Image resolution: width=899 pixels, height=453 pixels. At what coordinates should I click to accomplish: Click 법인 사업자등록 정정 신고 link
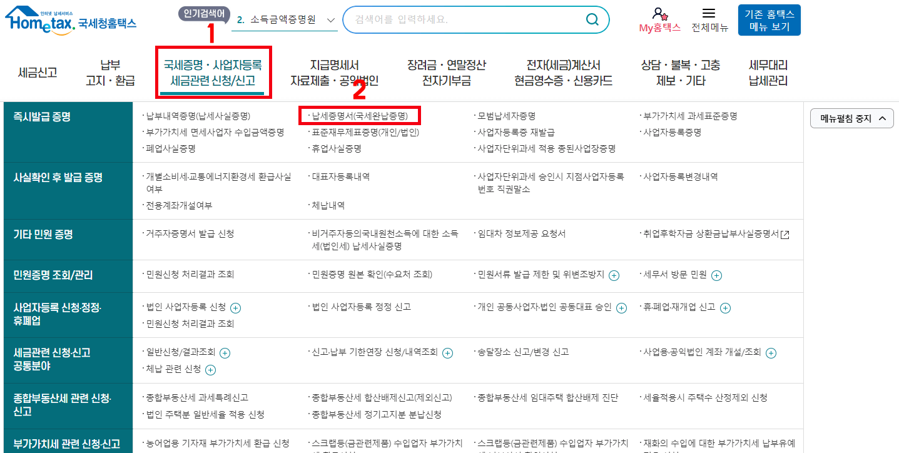(361, 307)
